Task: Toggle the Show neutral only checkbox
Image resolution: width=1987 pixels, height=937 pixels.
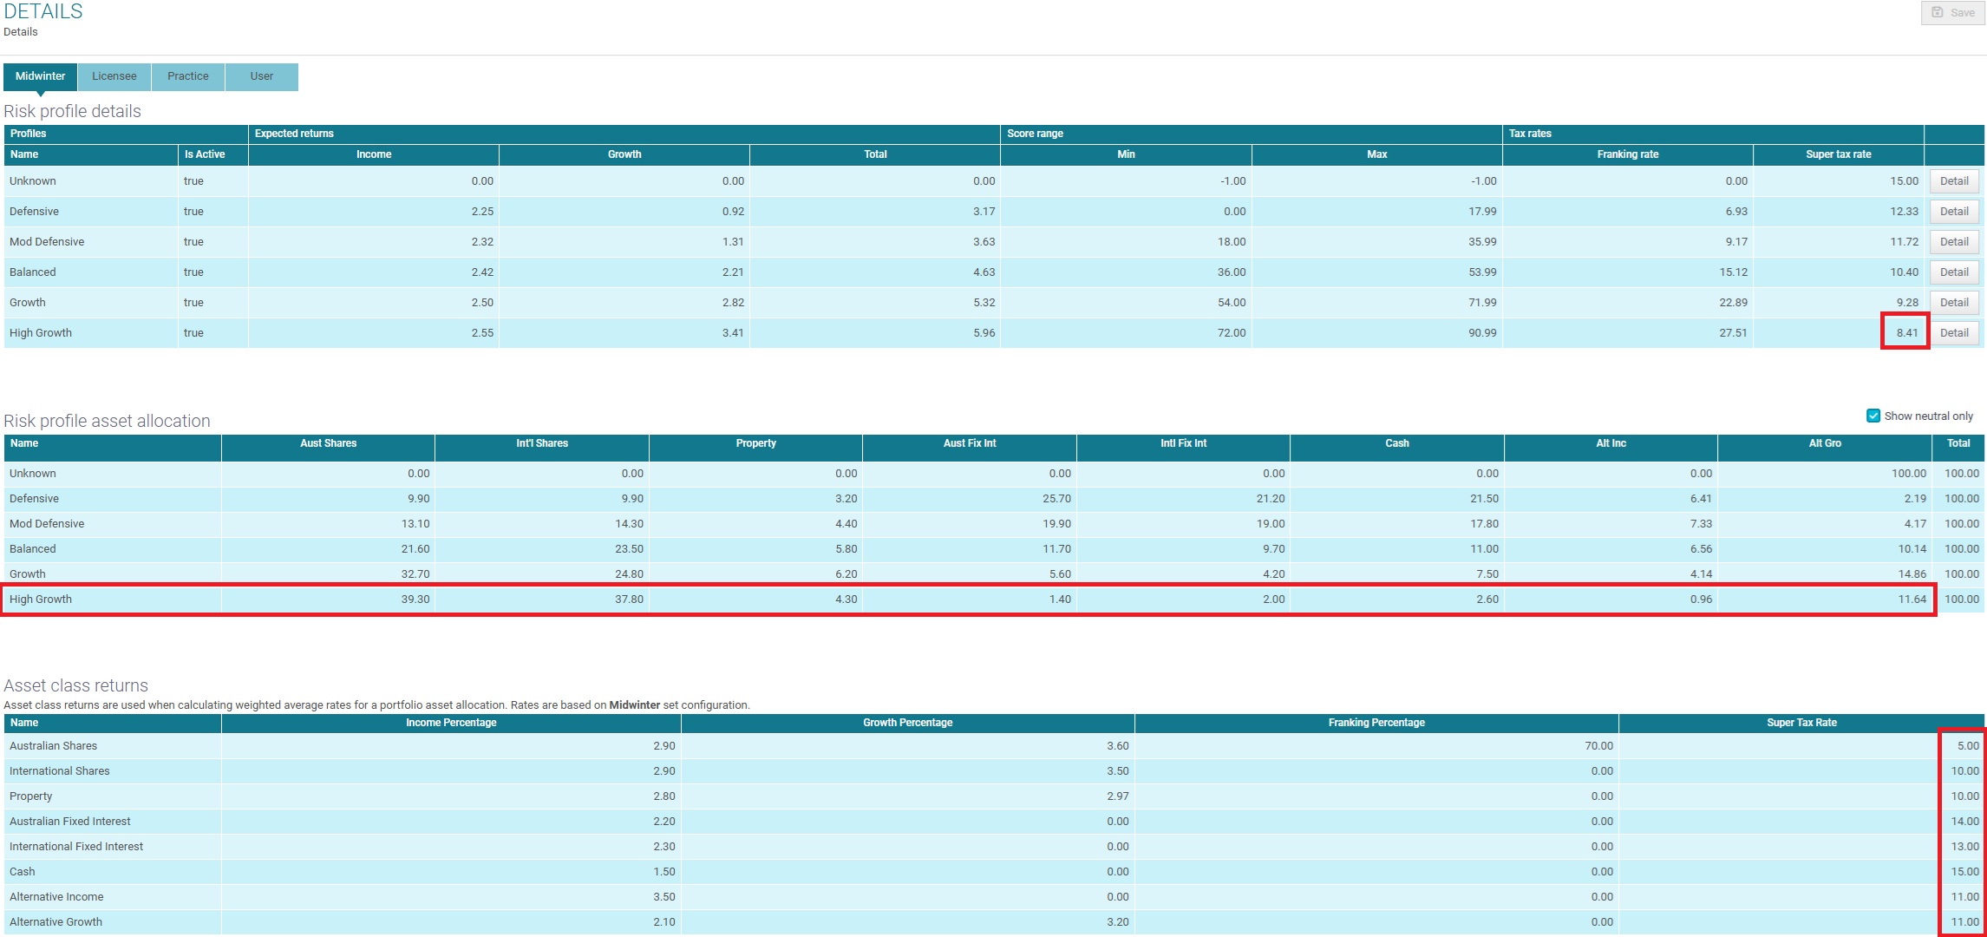Action: tap(1873, 416)
